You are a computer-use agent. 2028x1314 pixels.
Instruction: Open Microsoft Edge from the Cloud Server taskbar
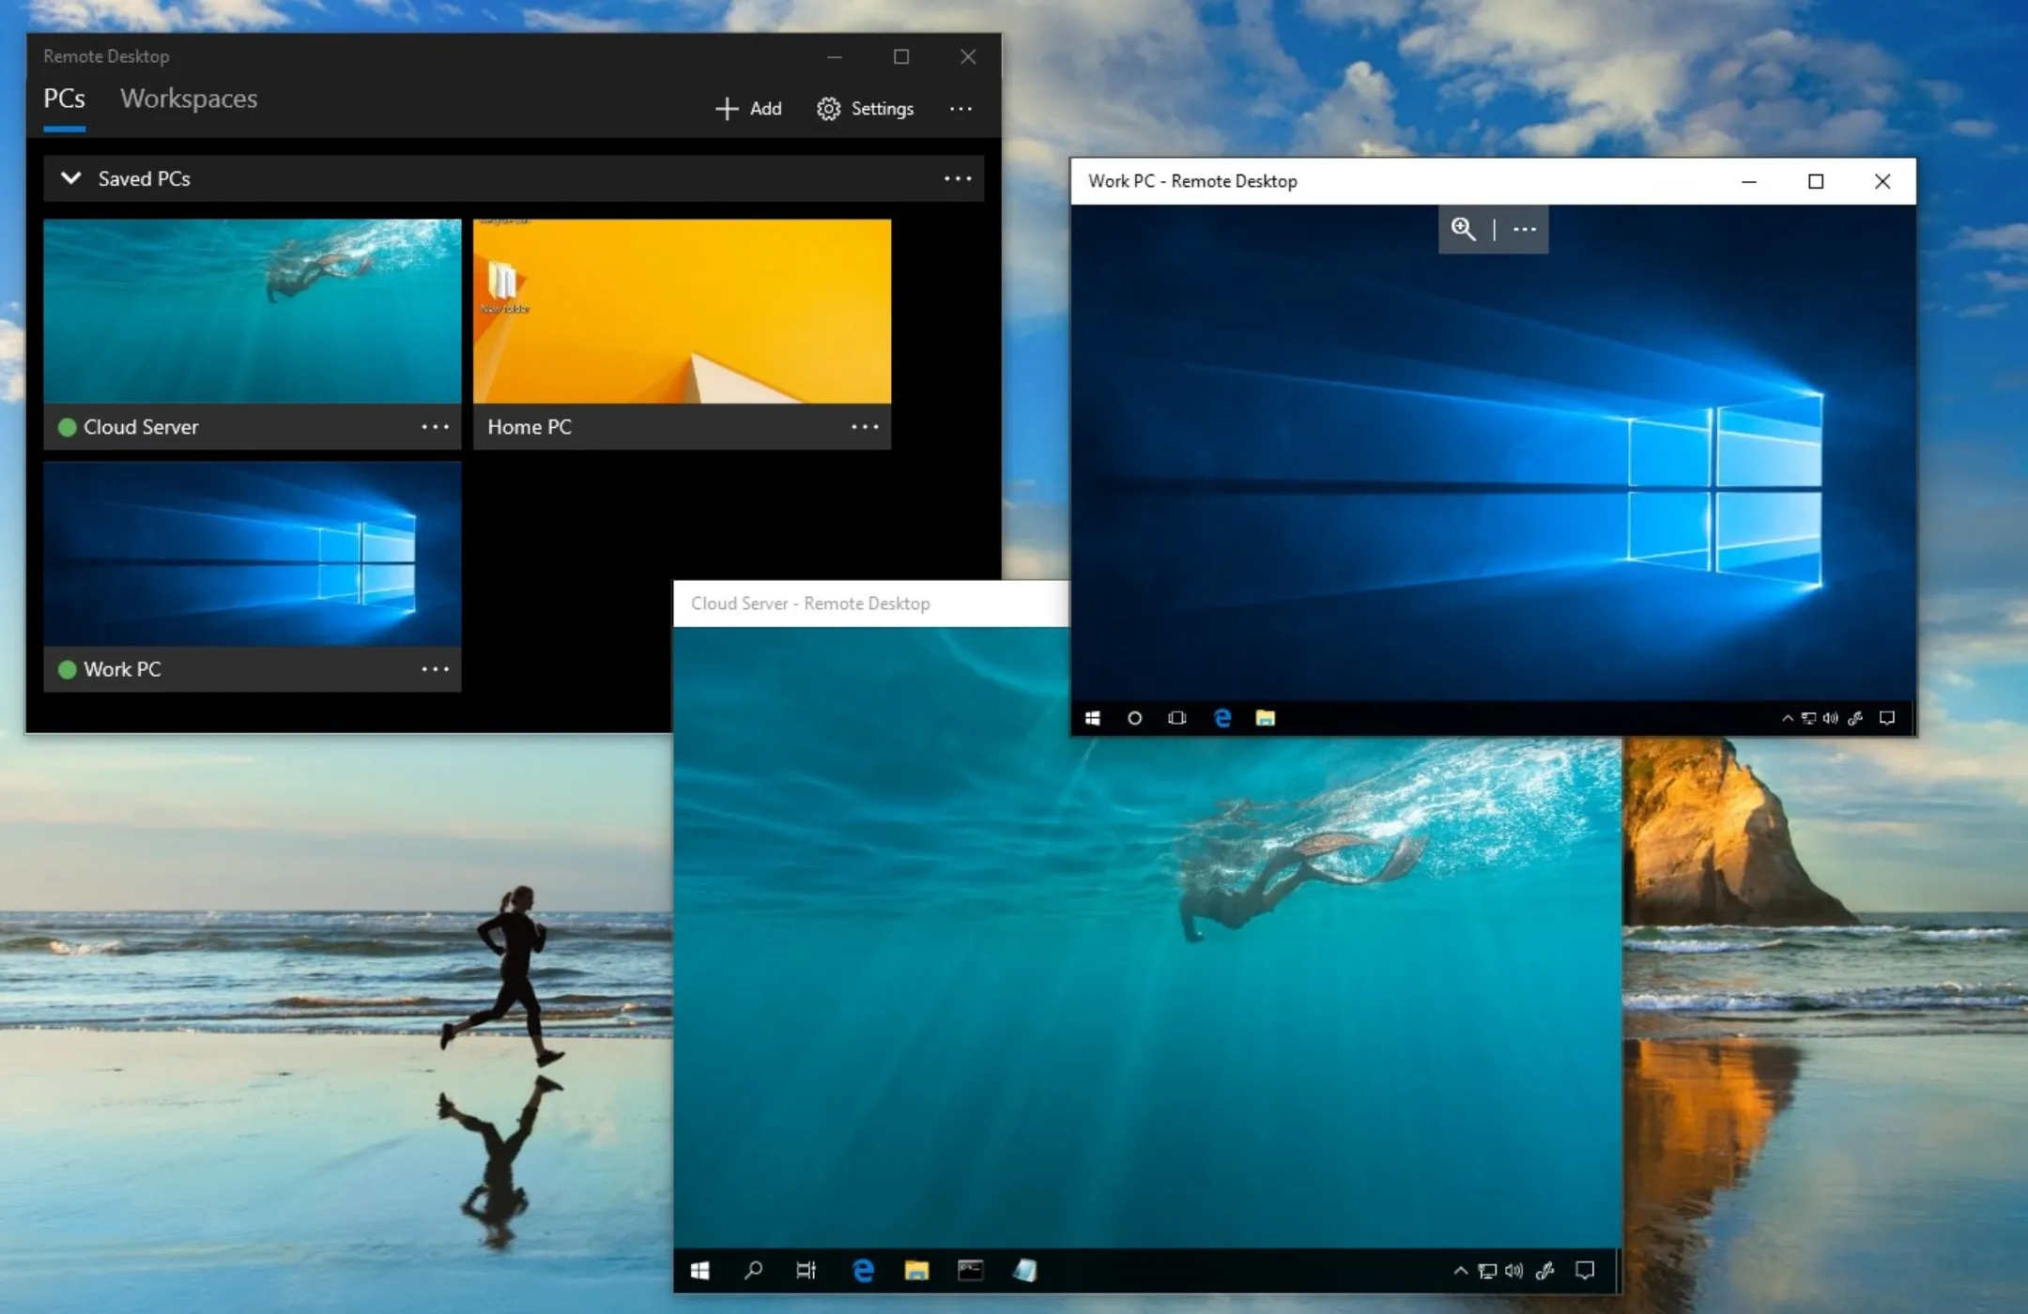[x=863, y=1270]
